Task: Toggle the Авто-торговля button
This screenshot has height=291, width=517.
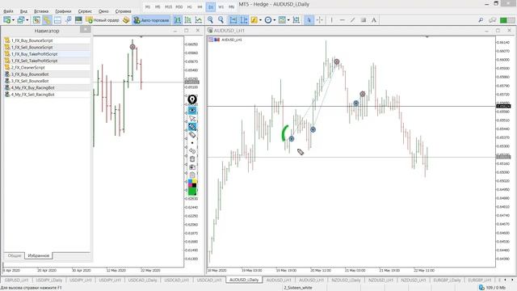Action: [151, 20]
